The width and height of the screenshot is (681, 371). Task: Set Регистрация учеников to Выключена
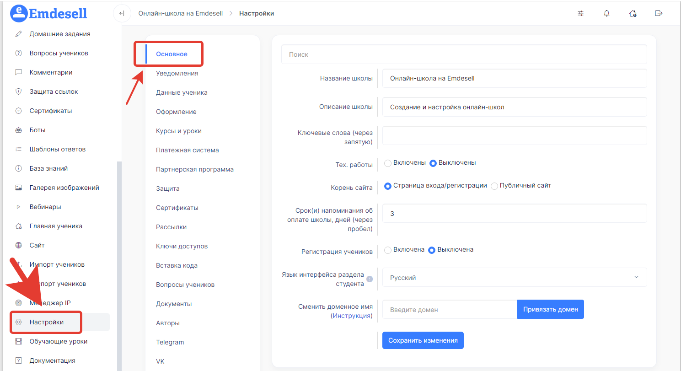432,250
